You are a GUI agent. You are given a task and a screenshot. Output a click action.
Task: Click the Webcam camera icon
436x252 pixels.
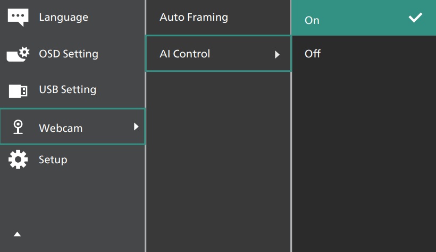pos(18,127)
